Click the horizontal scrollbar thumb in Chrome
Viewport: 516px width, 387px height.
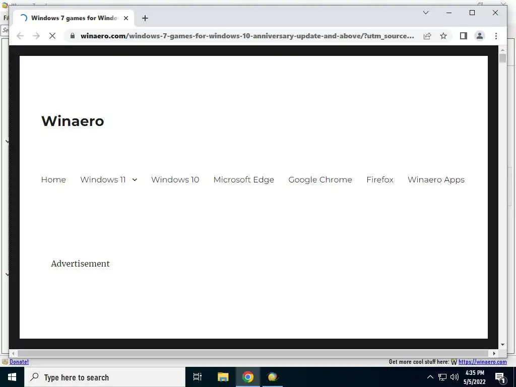252,353
